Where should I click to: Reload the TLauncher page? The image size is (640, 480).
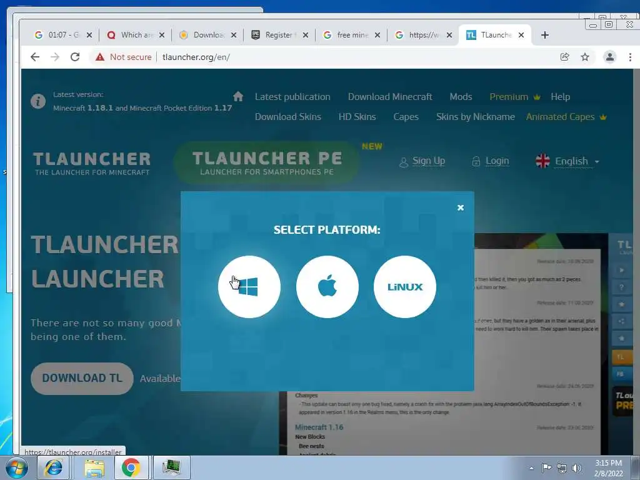(75, 57)
